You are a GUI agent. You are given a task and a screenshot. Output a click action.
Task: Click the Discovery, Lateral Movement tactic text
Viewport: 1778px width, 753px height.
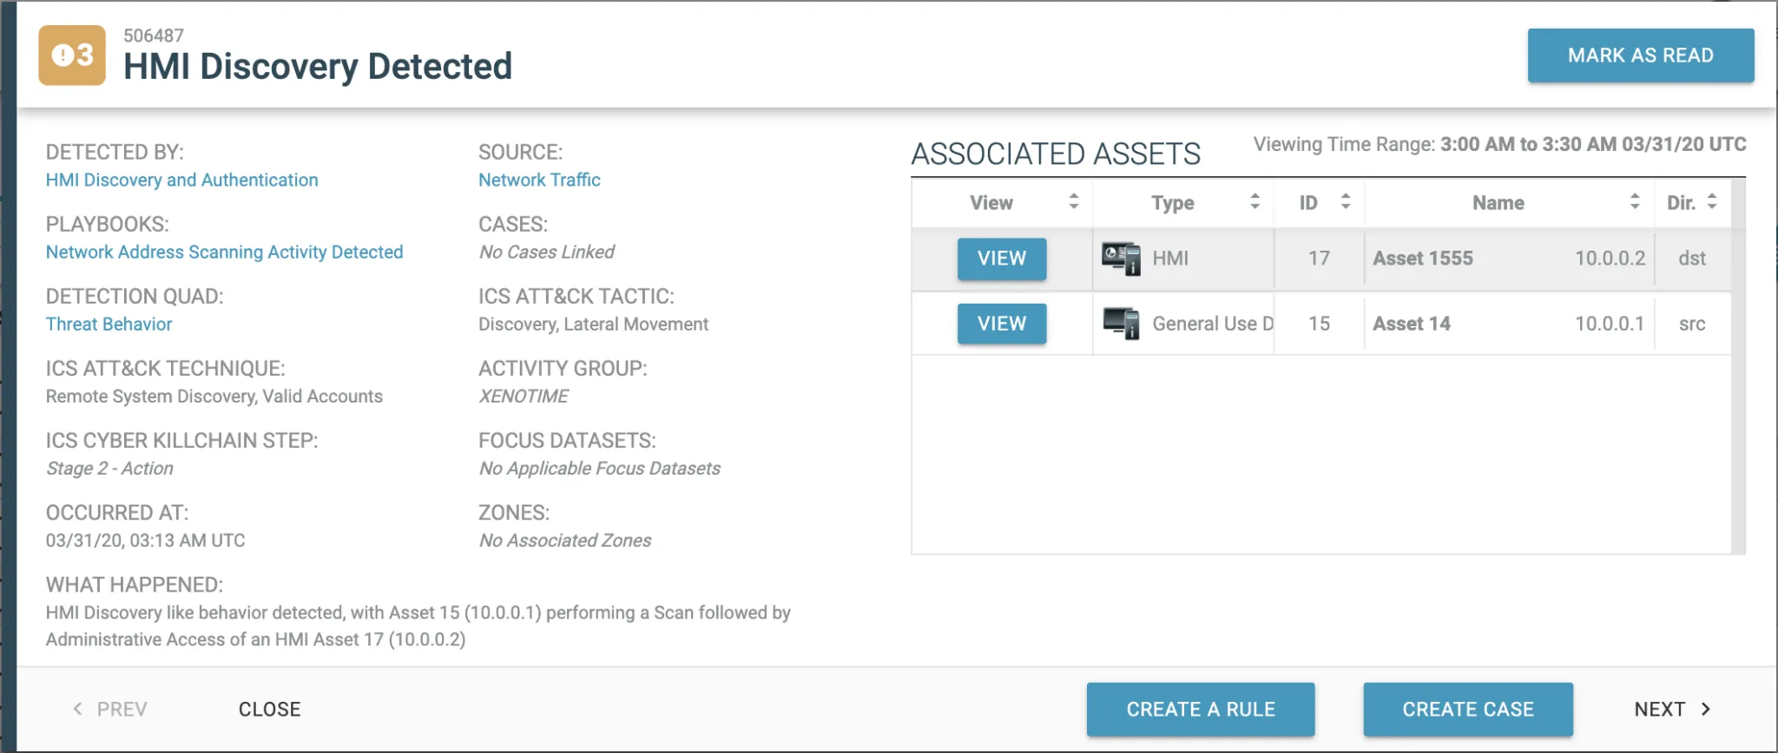point(593,324)
